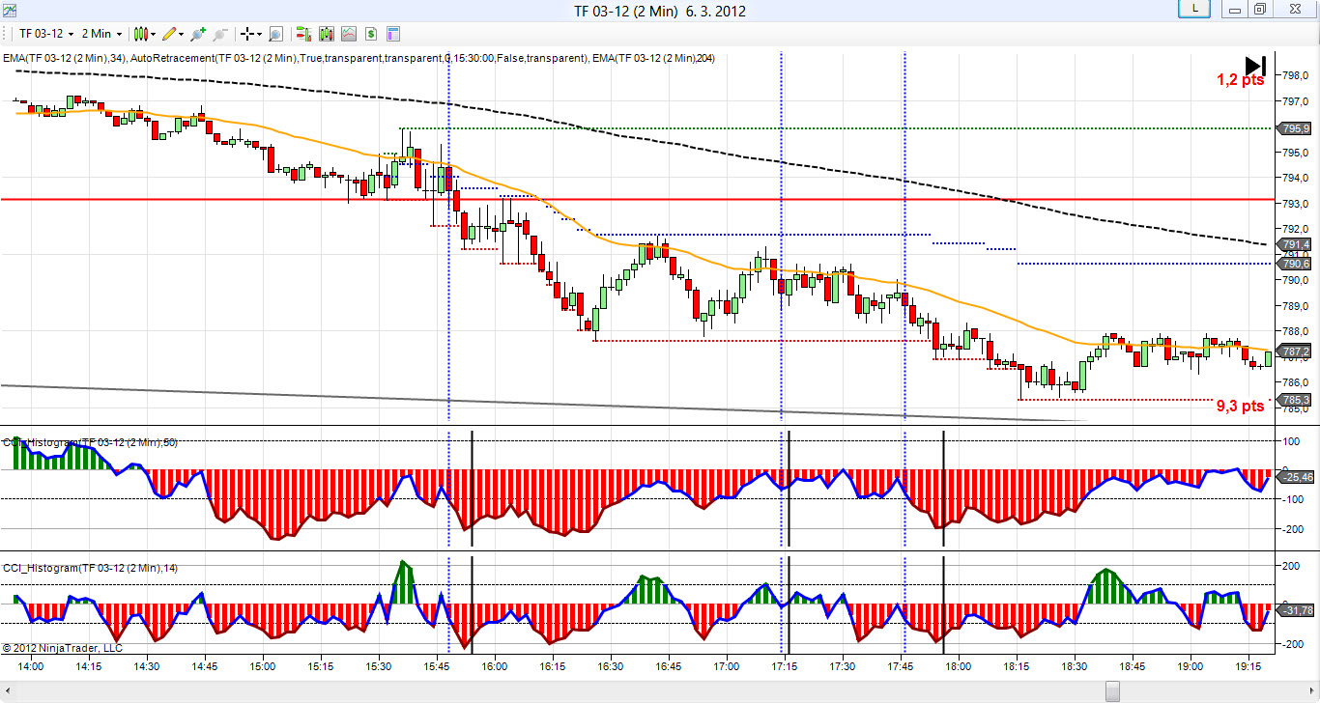Click the scrollbar right arrow
1320x703 pixels.
(1311, 691)
